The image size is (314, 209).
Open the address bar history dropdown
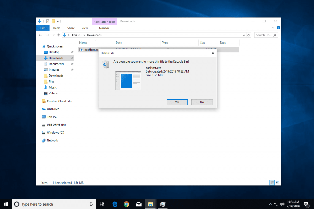(243, 35)
